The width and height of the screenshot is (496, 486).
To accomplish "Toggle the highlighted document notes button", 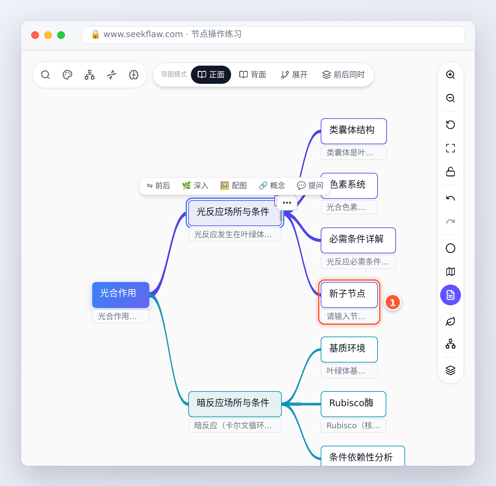I will click(451, 295).
